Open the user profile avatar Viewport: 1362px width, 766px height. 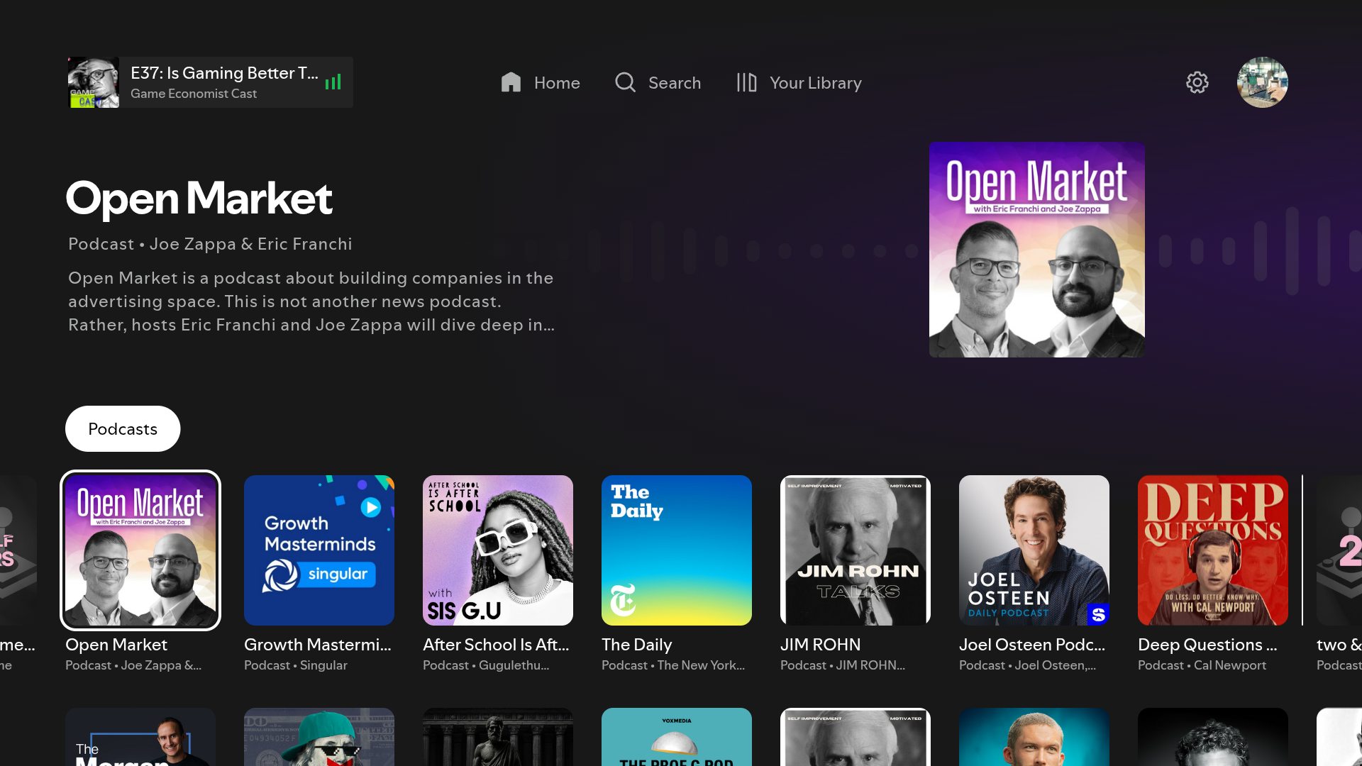pos(1262,82)
